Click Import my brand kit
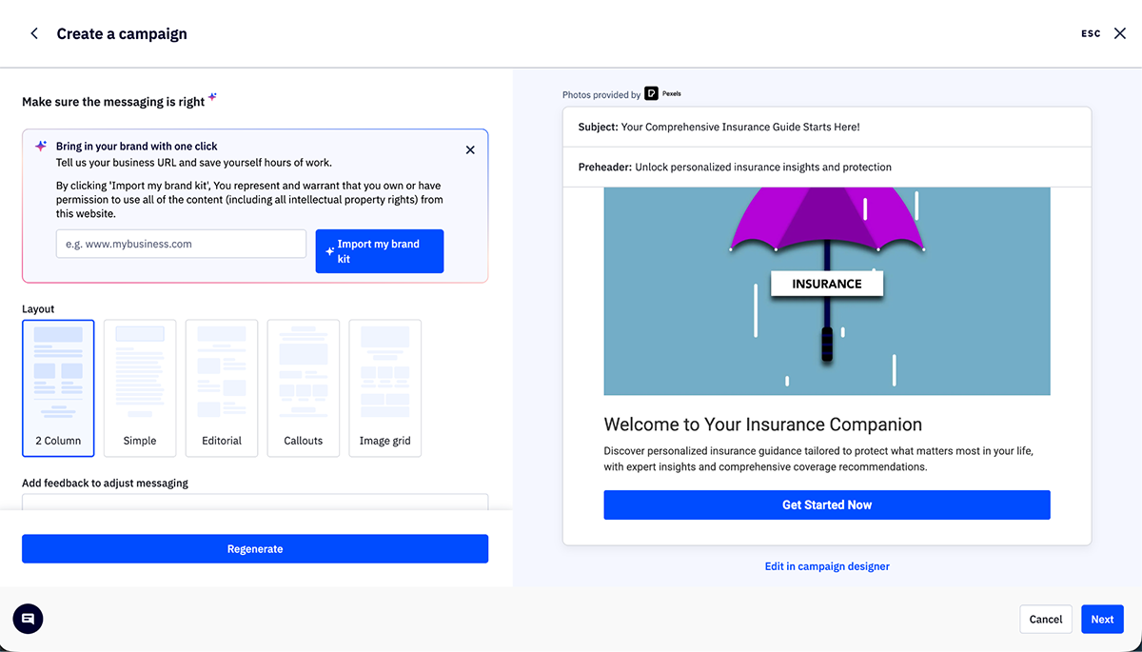 click(x=379, y=250)
